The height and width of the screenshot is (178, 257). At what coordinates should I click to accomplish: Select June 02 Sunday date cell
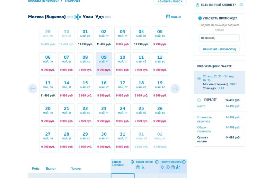pos(160,141)
